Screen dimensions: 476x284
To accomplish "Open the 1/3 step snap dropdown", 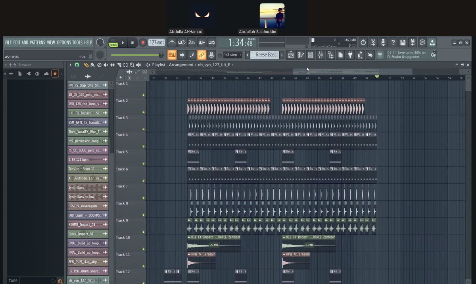I will pos(233,55).
